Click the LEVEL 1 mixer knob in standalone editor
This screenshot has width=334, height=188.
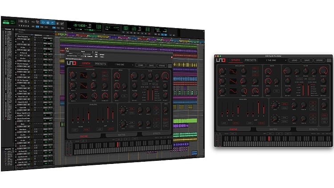pos(268,71)
